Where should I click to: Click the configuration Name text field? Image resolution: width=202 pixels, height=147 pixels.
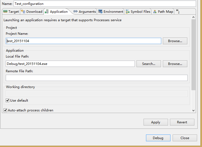(104, 4)
